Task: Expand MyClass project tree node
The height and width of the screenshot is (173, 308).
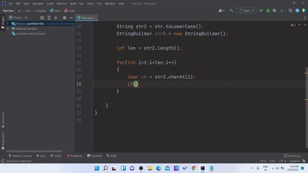Action: point(8,24)
